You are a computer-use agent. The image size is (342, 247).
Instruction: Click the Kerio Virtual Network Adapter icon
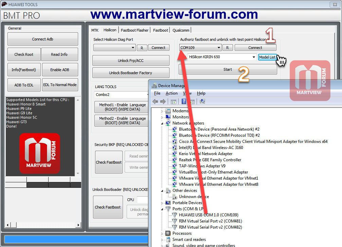(175, 154)
